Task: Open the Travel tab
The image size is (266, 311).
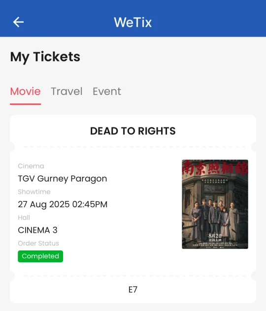Action: click(66, 92)
